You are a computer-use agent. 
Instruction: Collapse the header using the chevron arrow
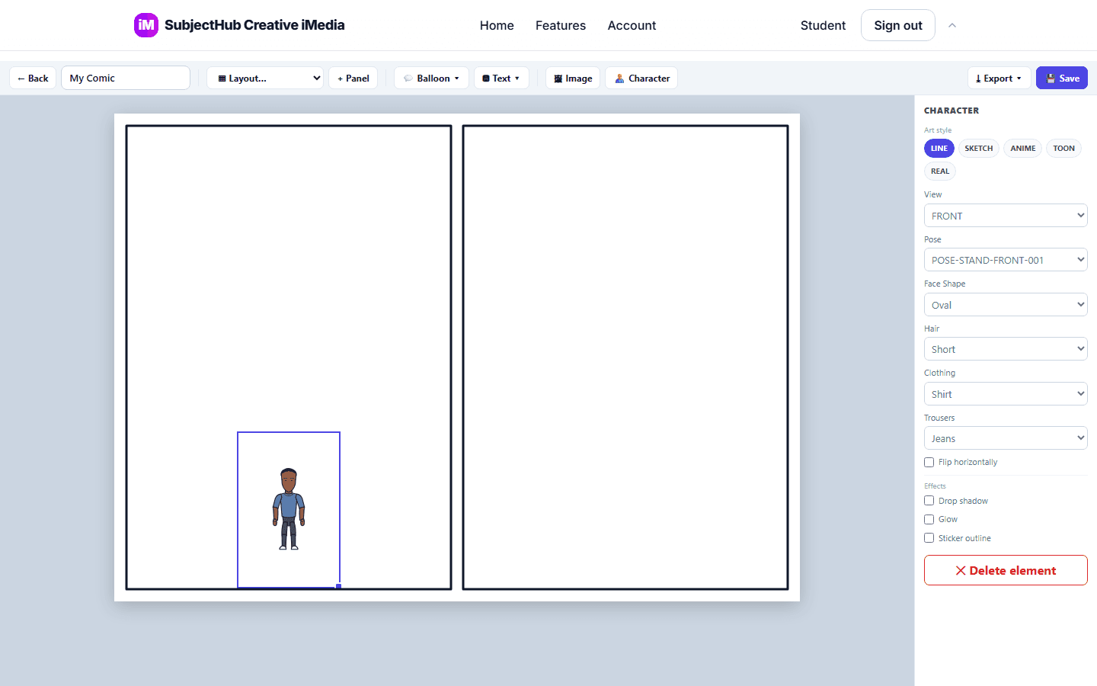(952, 25)
